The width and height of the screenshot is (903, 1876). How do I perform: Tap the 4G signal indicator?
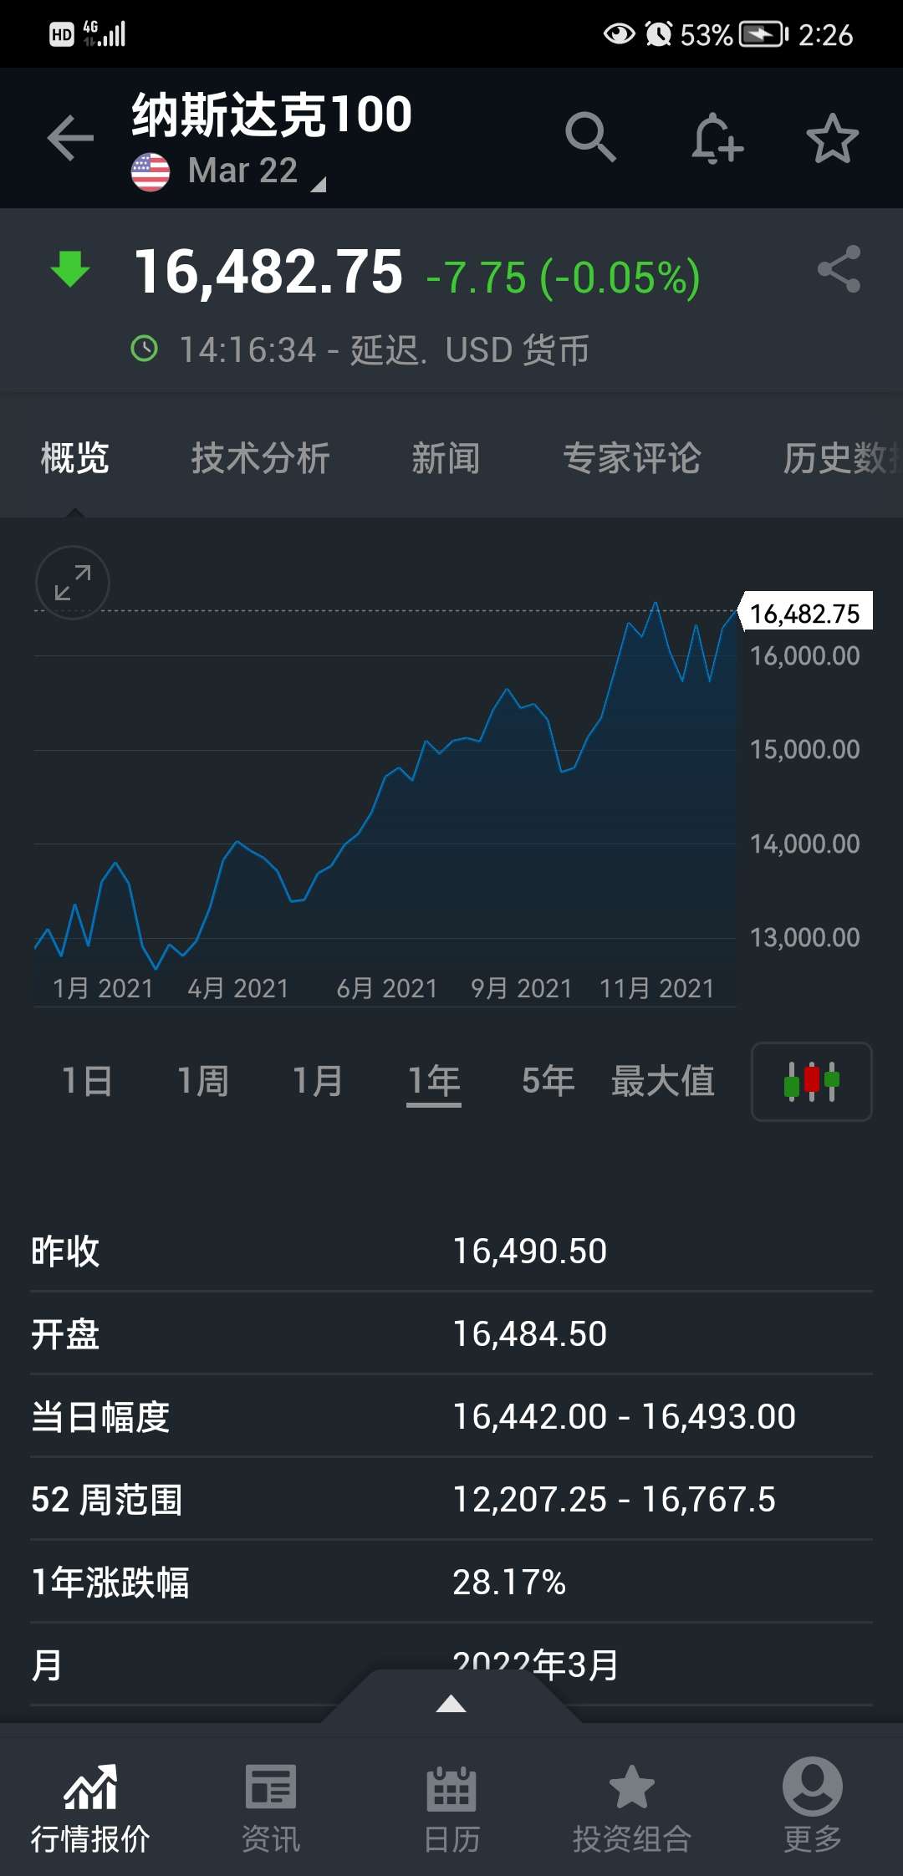tap(105, 33)
